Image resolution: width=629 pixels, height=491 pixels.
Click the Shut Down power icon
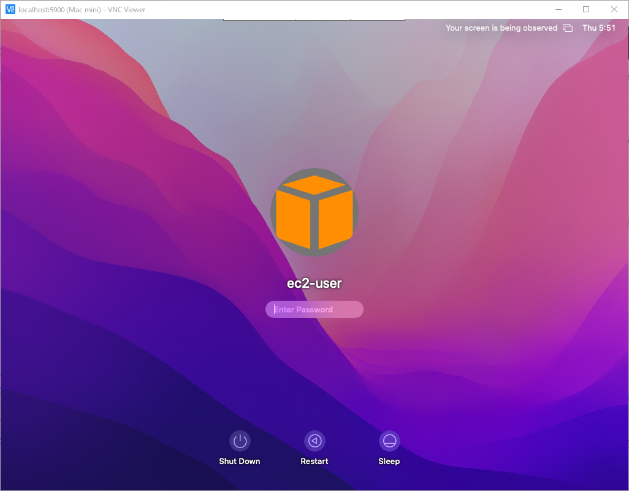pos(240,441)
